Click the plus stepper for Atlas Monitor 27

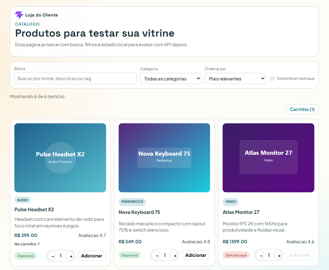pos(278,255)
